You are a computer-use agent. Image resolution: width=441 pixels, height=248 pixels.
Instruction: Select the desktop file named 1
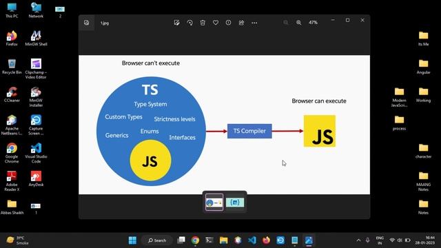(36, 208)
